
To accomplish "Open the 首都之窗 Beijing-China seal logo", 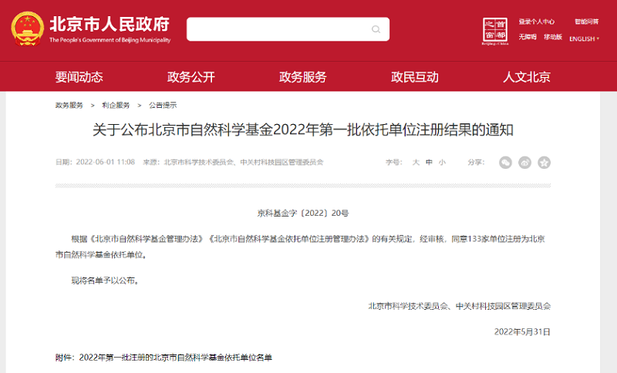I will point(494,31).
